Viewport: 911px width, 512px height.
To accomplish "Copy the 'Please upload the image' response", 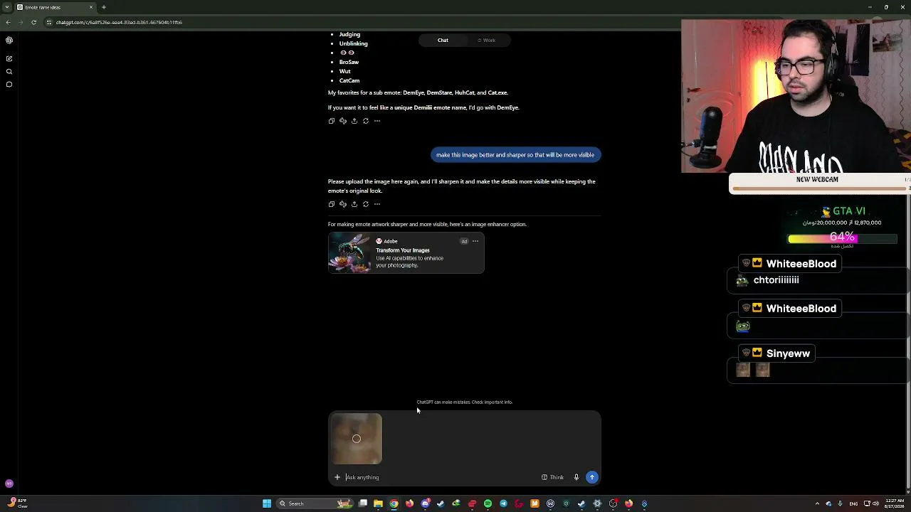I will [x=332, y=204].
